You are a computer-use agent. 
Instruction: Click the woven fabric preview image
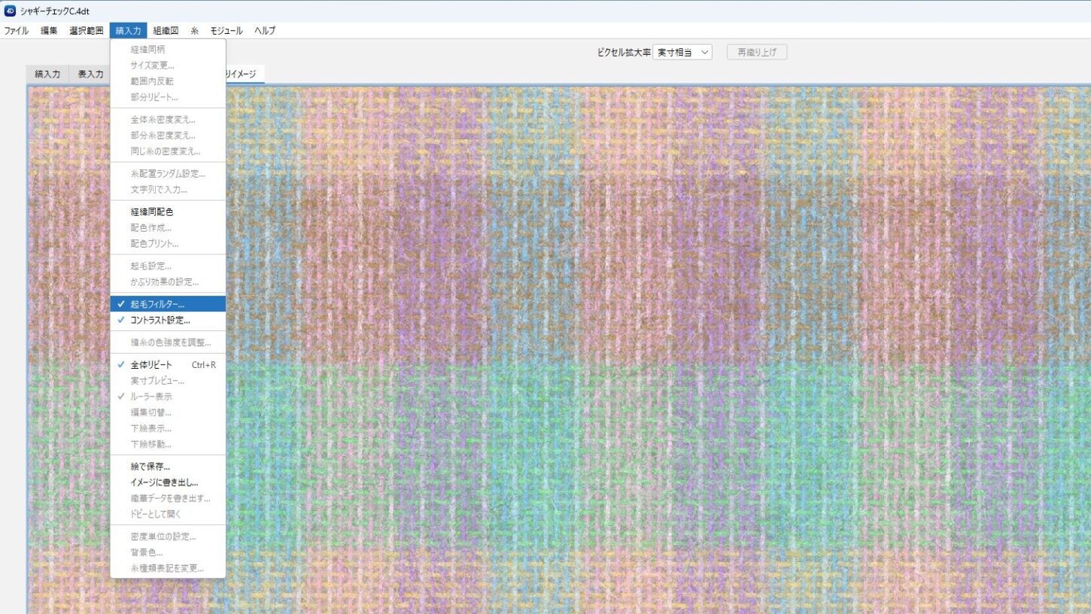tap(640, 339)
